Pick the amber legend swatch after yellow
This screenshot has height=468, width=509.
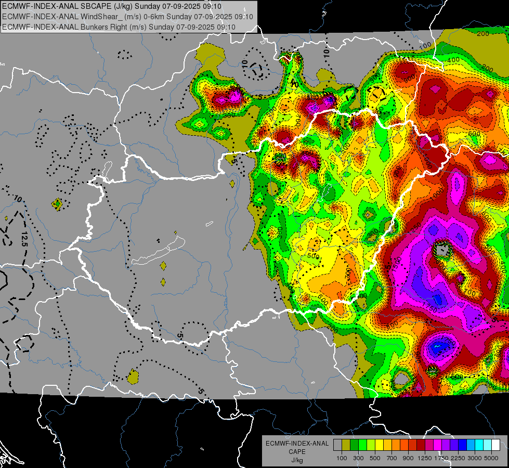387,445
